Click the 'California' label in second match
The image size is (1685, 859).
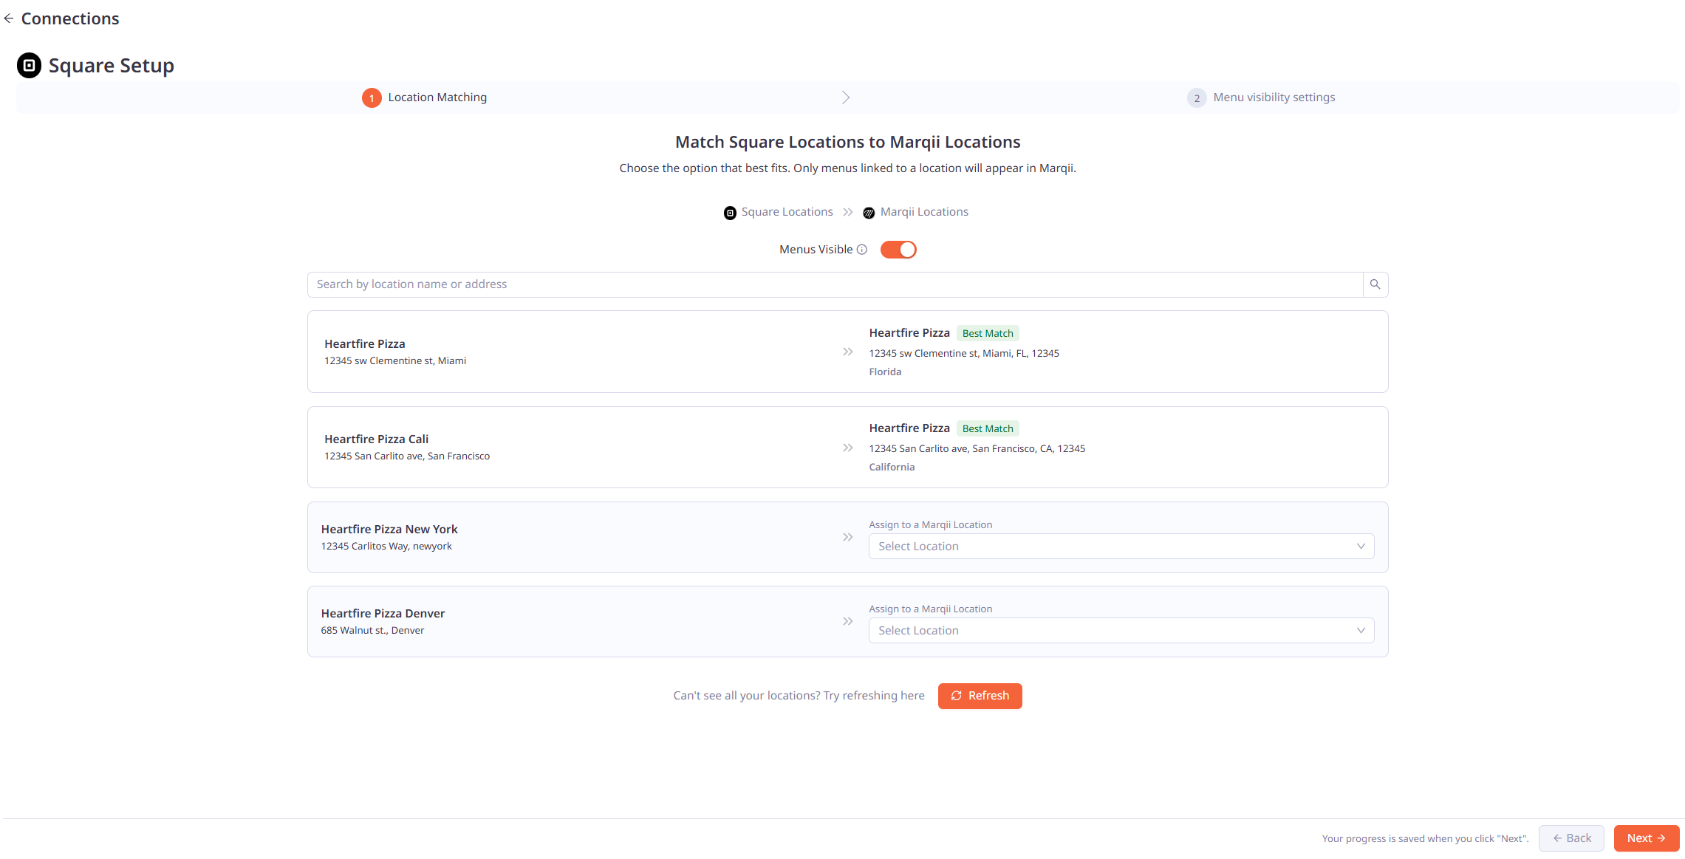(x=892, y=467)
